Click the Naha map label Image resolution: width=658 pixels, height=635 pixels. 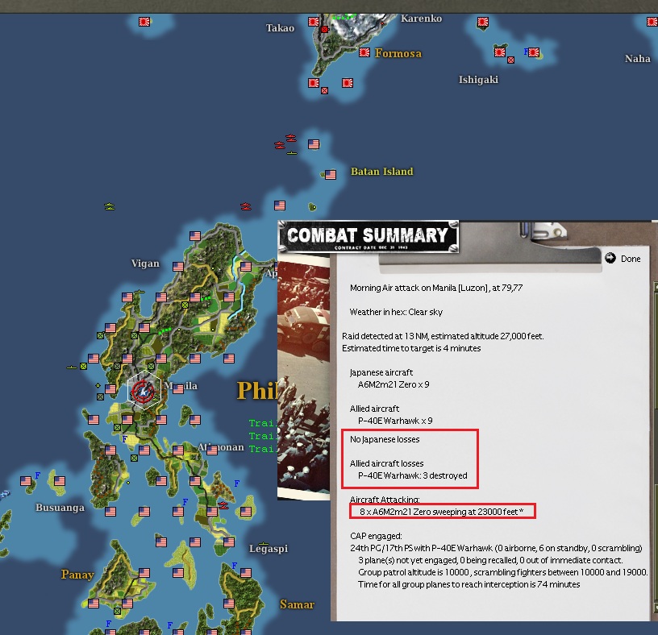pos(637,59)
